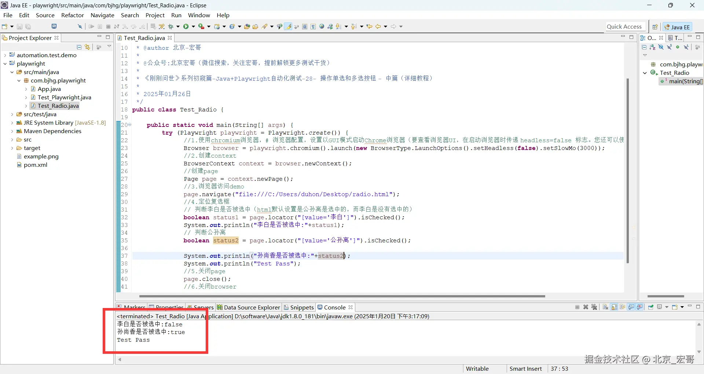Maximize the Console panel
The image size is (704, 374).
[698, 307]
